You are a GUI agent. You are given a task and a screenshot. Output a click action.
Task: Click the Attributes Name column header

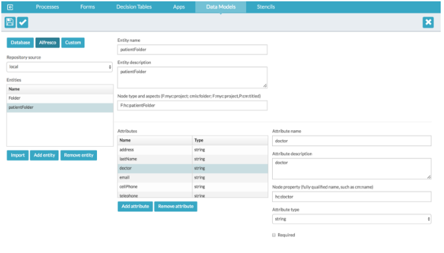[155, 140]
